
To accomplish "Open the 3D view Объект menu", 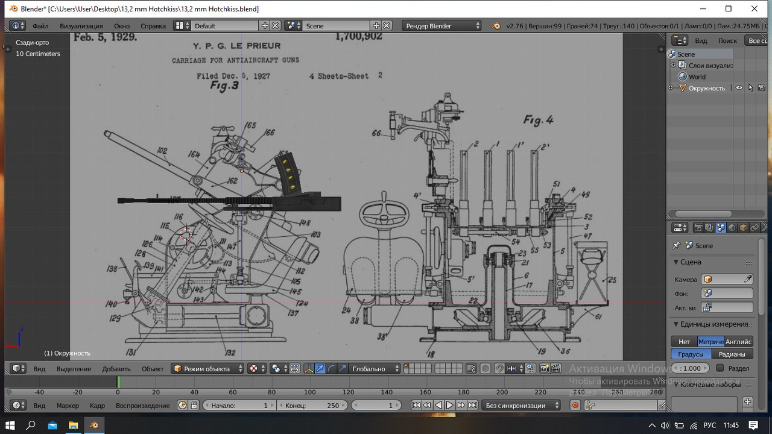I will [x=153, y=369].
